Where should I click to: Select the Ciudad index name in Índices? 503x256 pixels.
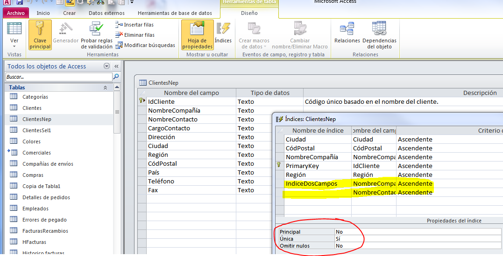point(318,139)
